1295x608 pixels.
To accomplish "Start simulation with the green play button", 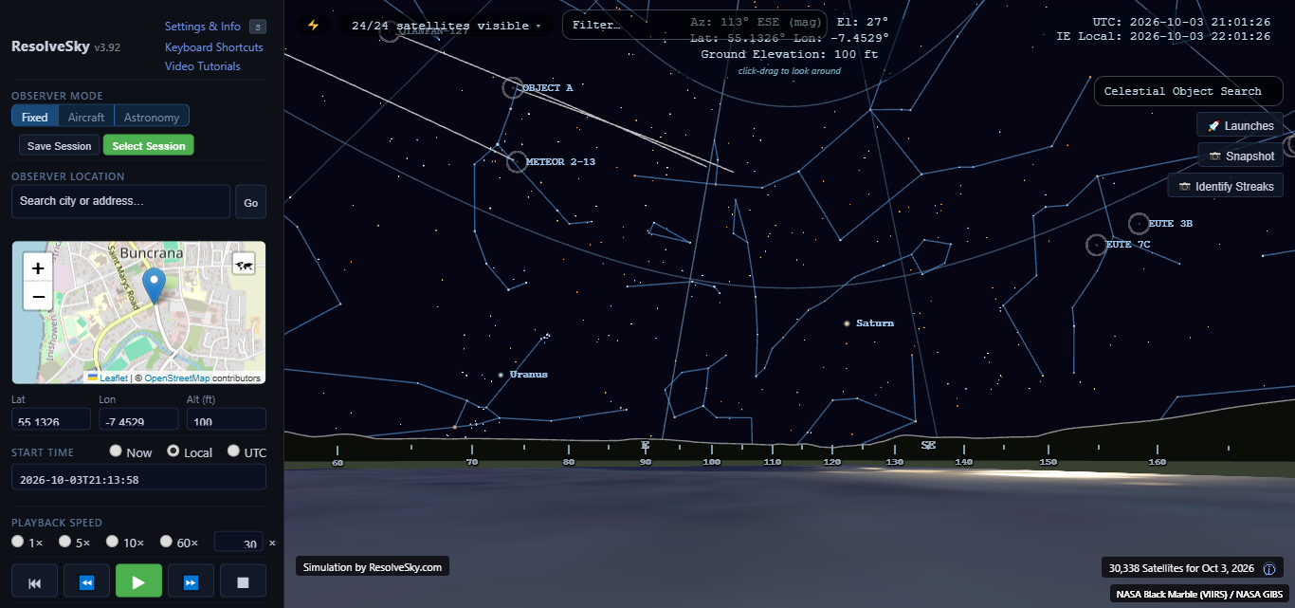I will [138, 581].
